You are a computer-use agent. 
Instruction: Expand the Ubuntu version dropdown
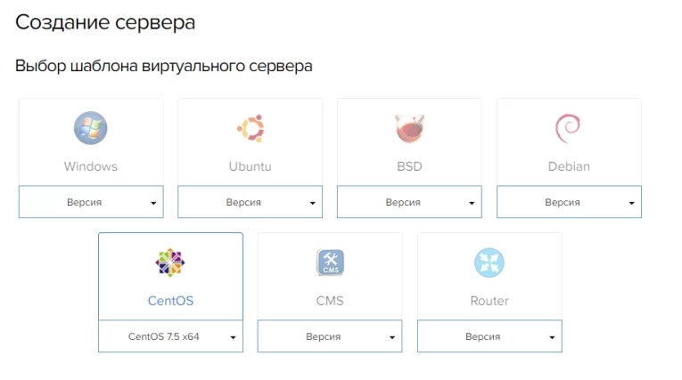tap(250, 202)
